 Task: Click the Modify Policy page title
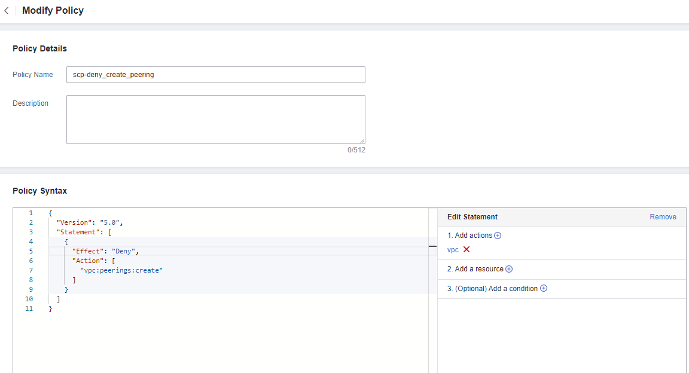53,11
